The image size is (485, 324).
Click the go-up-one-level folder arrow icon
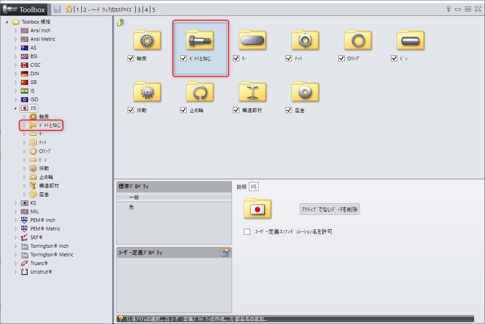tap(120, 23)
